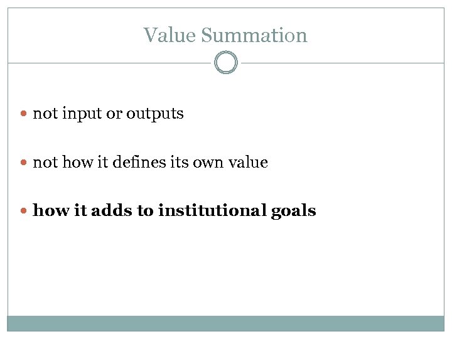This screenshot has width=452, height=339.
Task: Click the word 'Summation' in the title
Action: 254,35
